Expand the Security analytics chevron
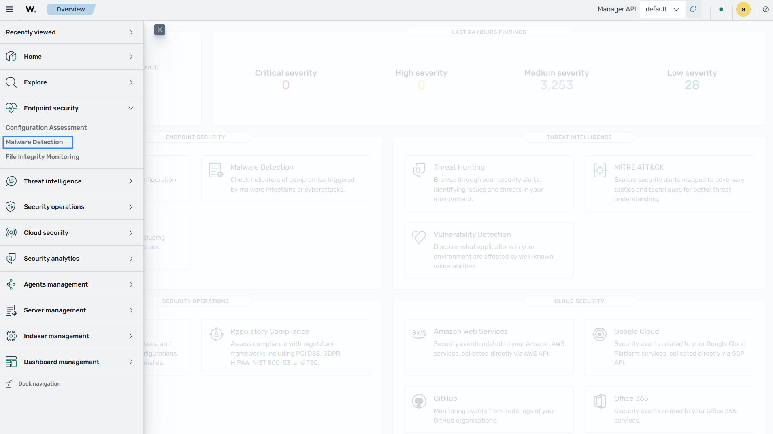The height and width of the screenshot is (434, 773). click(131, 259)
